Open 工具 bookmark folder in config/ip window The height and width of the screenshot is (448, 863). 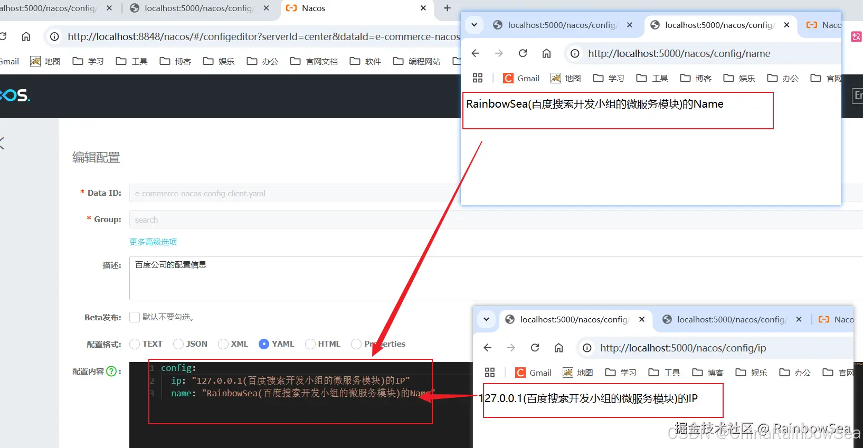click(664, 373)
